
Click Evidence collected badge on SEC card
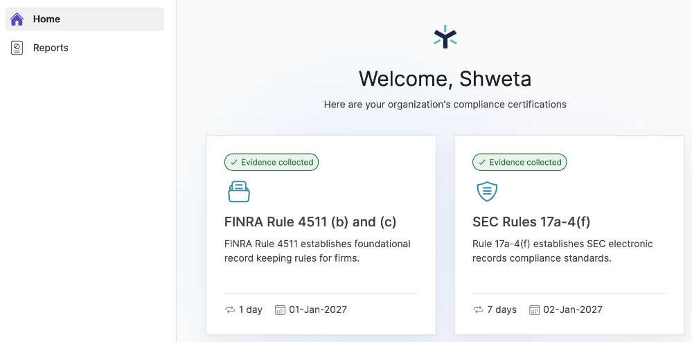click(520, 162)
